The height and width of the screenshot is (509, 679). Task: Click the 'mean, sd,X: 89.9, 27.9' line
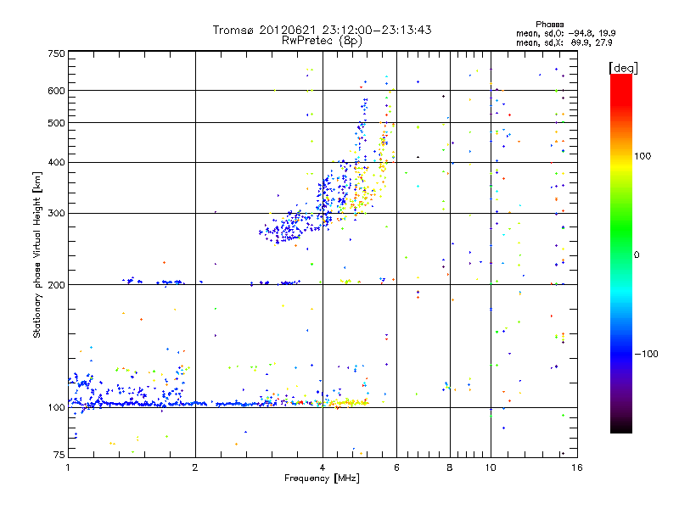tap(564, 42)
